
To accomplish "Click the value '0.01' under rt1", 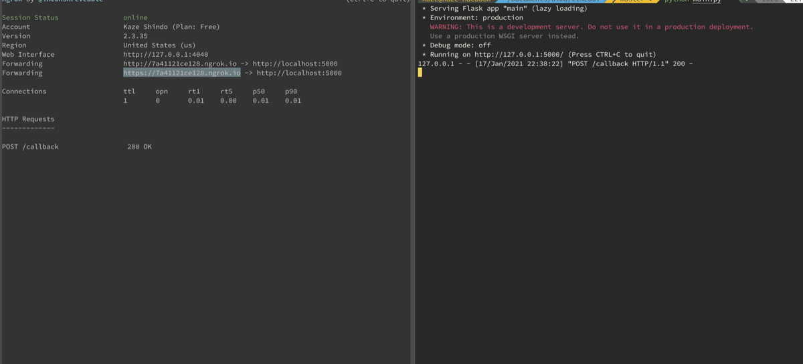I will (x=196, y=101).
